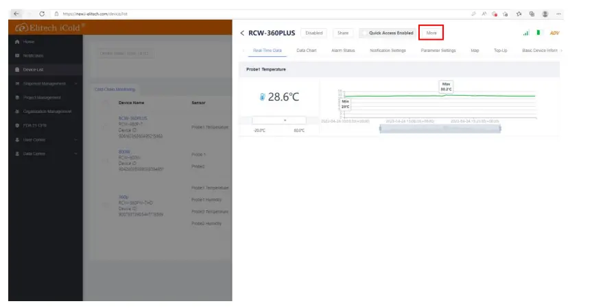Screen dimensions: 594x308
Task: Click the back chevron beside RCW-360PLUS
Action: 242,33
